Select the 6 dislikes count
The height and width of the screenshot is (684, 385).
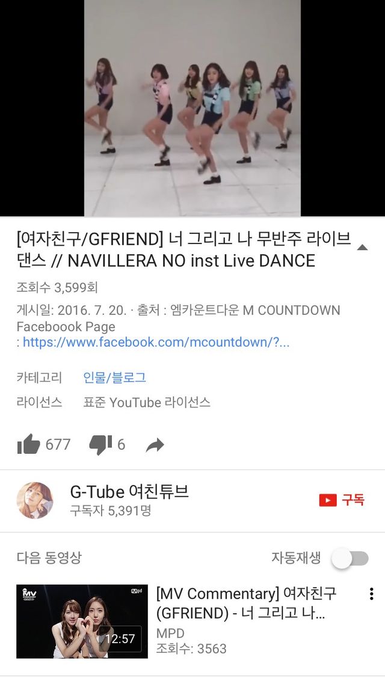pos(121,445)
